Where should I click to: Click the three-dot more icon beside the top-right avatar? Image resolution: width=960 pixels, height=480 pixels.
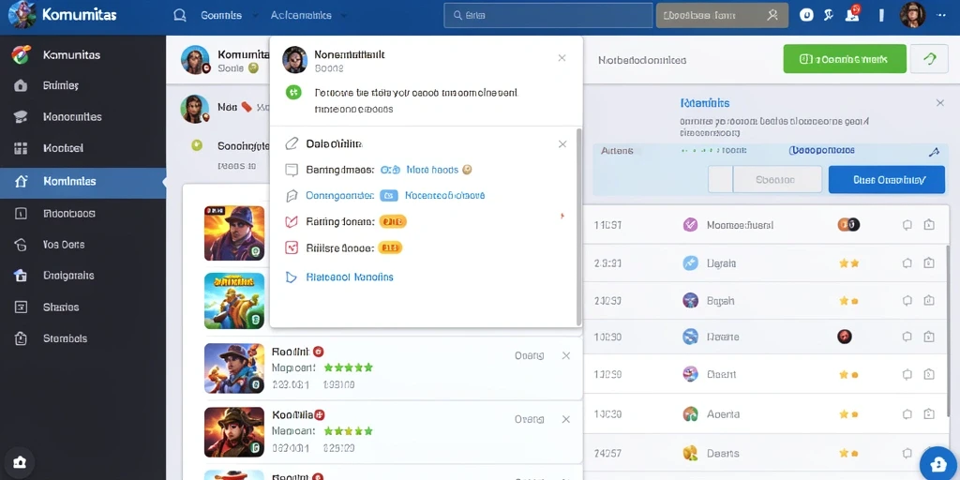pyautogui.click(x=941, y=15)
